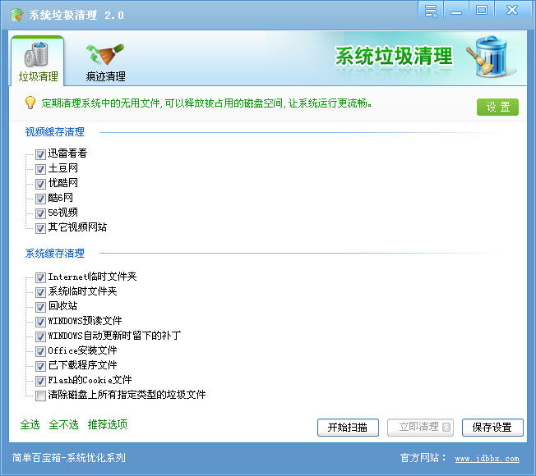This screenshot has height=476, width=536.
Task: Click 全不选 to deselect all
Action: tap(63, 425)
